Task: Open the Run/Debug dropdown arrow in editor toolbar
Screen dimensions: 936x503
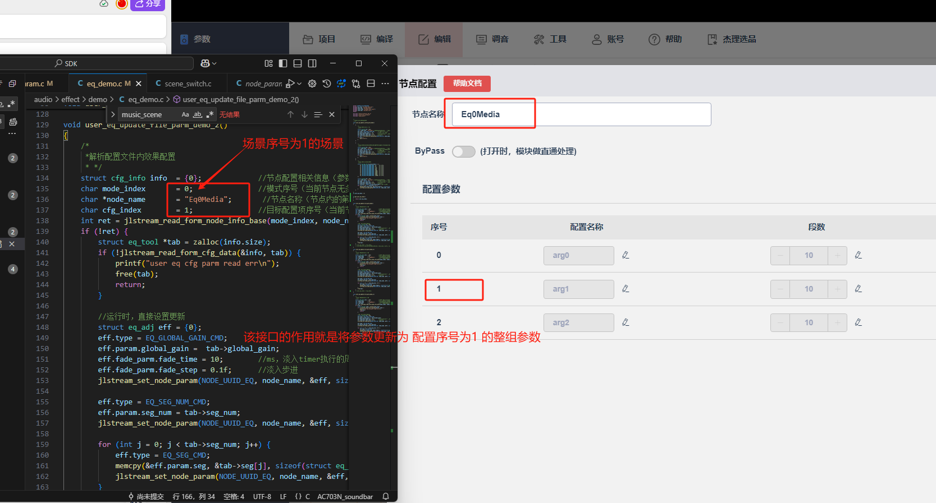Action: coord(299,84)
